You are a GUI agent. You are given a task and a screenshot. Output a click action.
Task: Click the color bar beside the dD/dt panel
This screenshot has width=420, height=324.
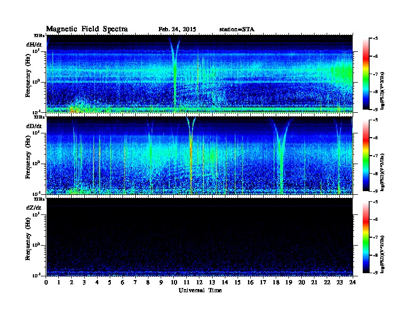[x=366, y=156]
